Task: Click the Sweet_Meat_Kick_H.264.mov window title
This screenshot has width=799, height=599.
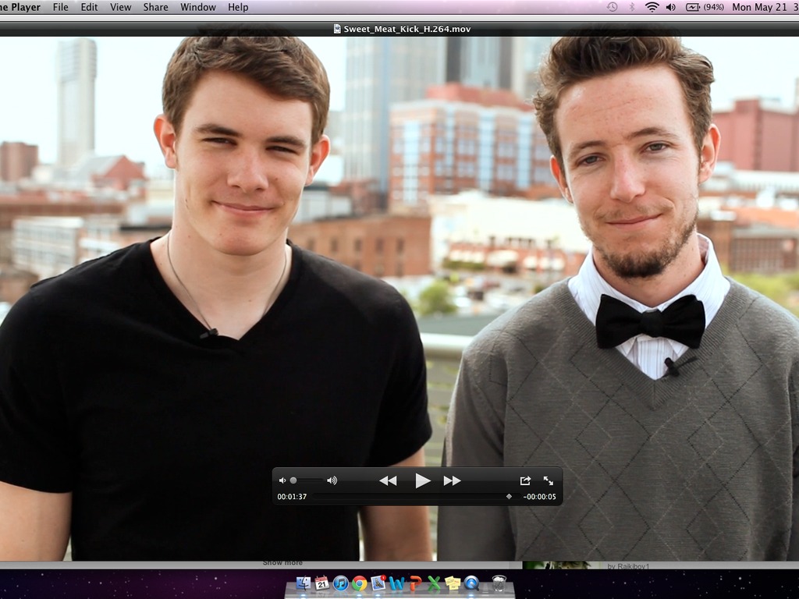Action: click(x=407, y=29)
